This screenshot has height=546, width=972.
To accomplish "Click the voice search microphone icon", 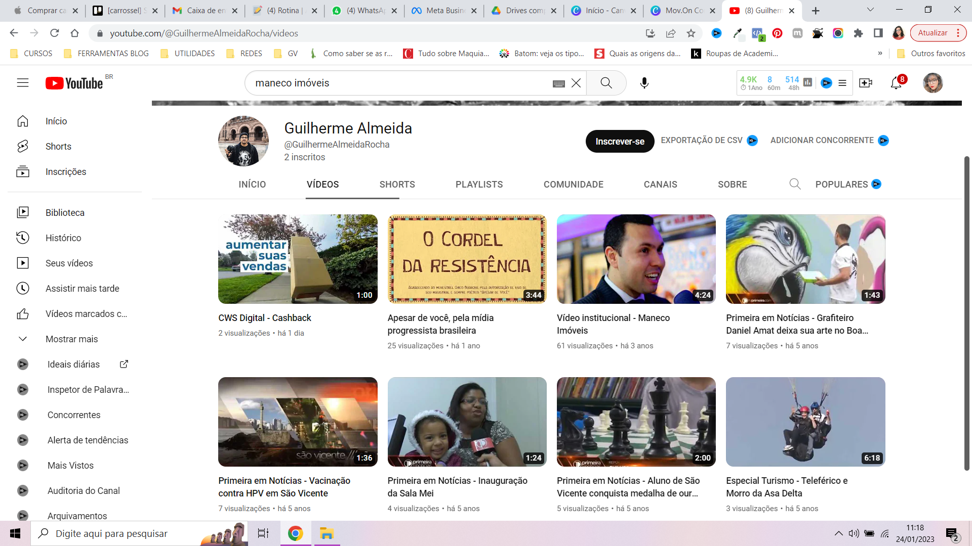I will [644, 83].
